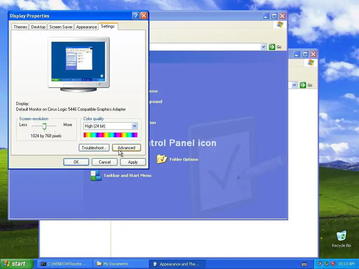Click the Folder Options link text
The height and width of the screenshot is (269, 359).
(x=184, y=159)
